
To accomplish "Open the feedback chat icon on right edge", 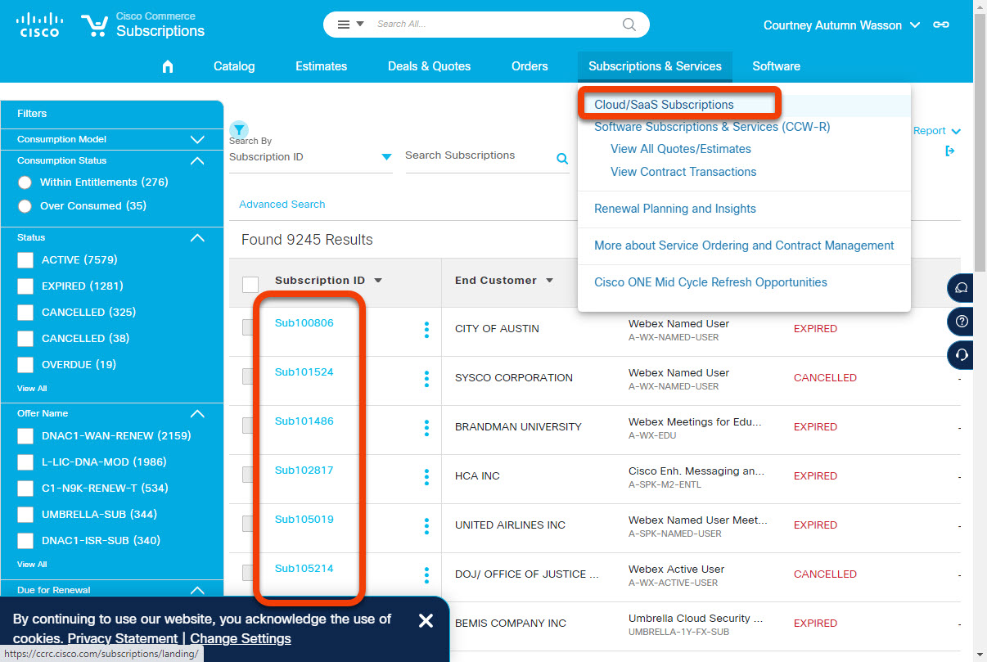I will coord(960,288).
